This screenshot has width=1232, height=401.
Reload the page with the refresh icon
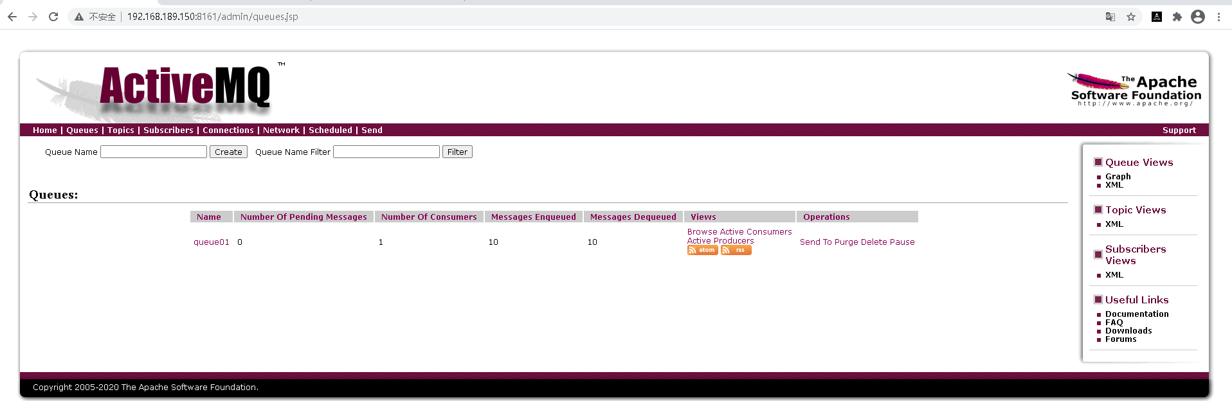pyautogui.click(x=53, y=17)
